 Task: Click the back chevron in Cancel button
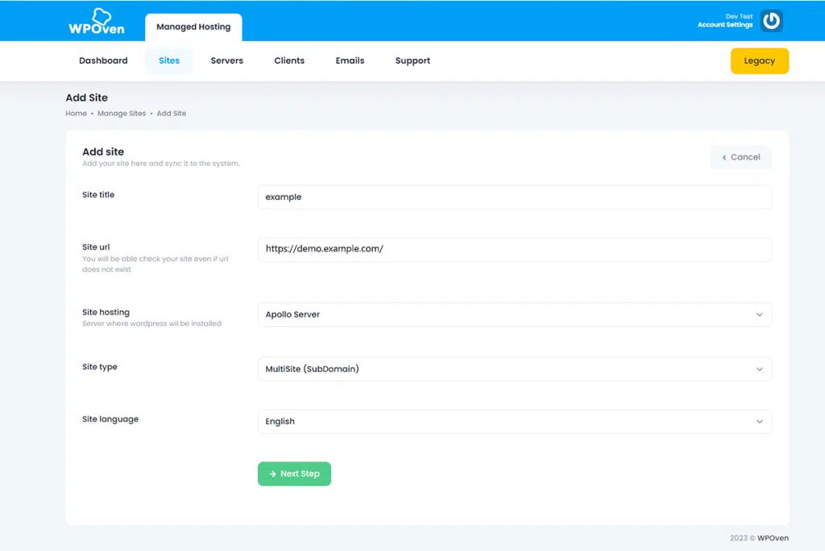tap(724, 157)
